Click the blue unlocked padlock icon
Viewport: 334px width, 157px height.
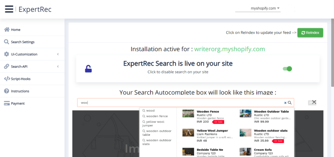coord(88,69)
